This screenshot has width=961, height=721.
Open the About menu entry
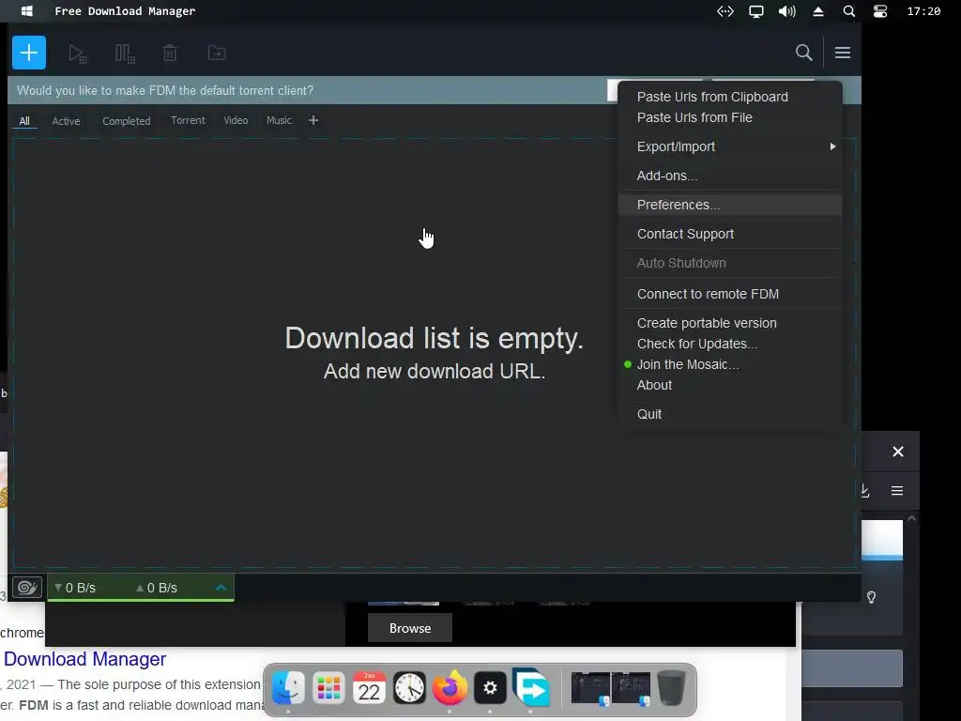click(x=729, y=385)
